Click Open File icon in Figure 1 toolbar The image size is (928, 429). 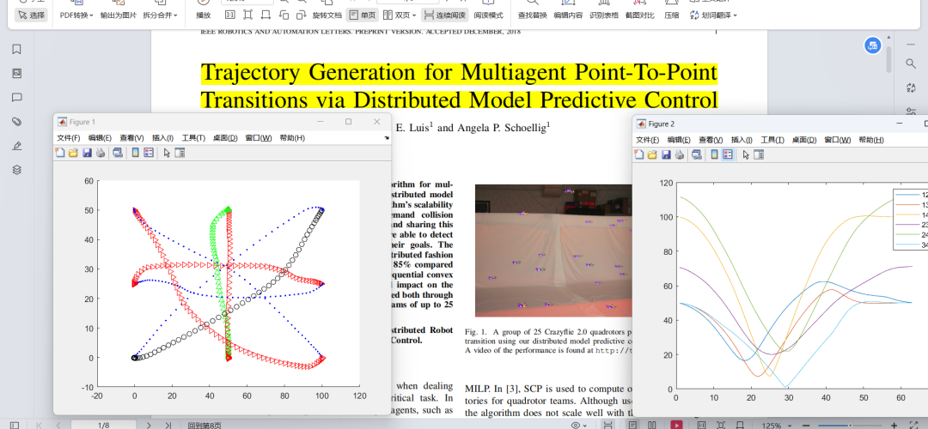tap(73, 153)
